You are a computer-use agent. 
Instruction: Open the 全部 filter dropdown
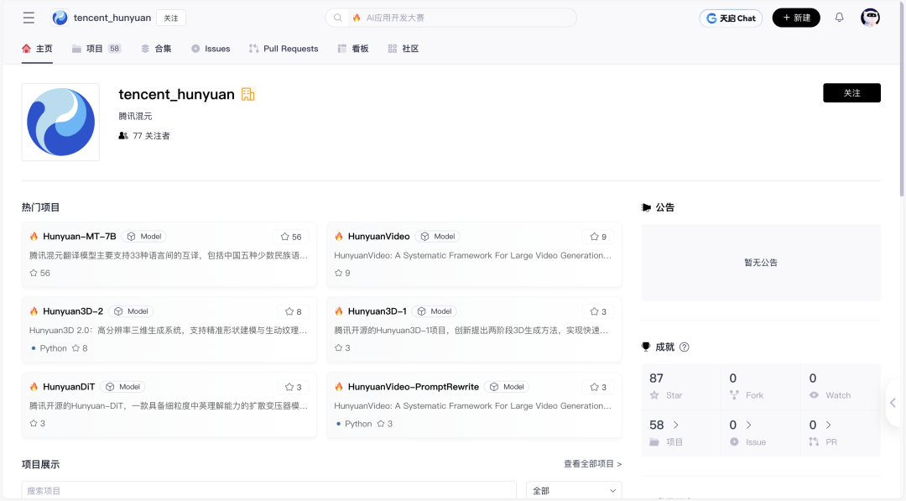point(574,491)
